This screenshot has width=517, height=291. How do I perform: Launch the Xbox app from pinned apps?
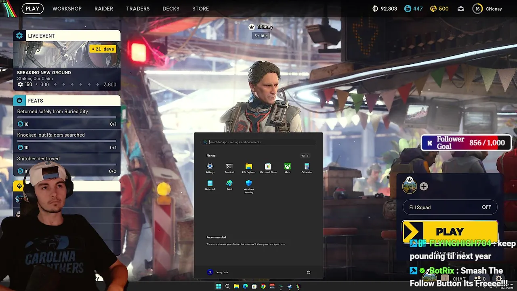pyautogui.click(x=288, y=168)
